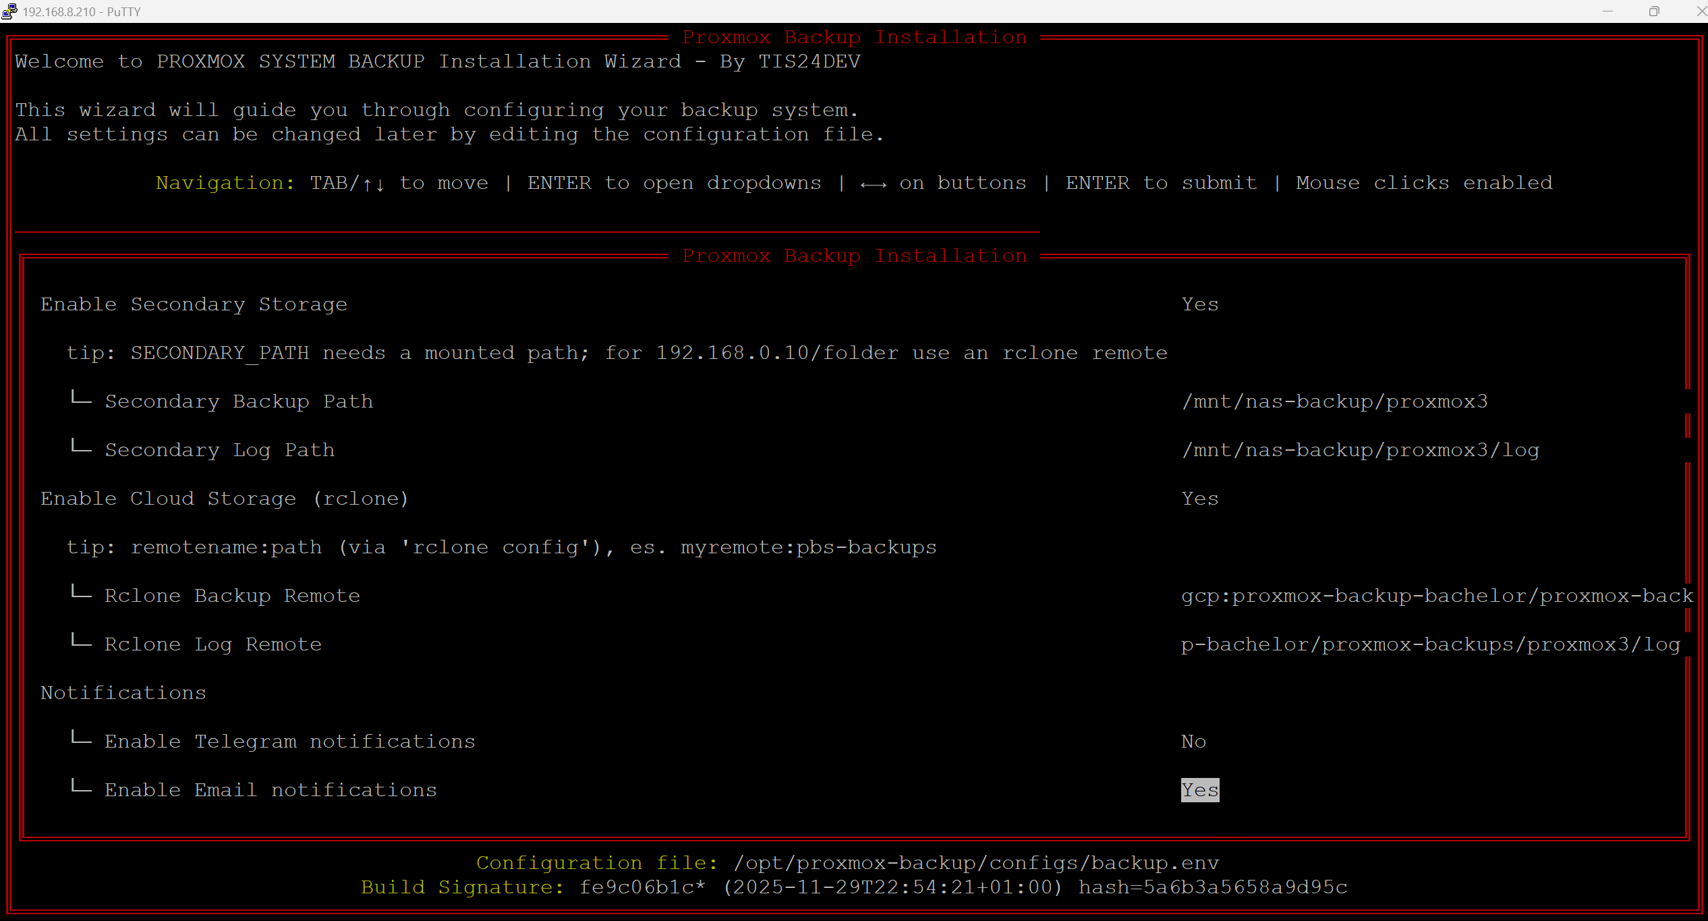Screen dimensions: 1708x921
Task: Select the Rclone Backup Remote label
Action: (233, 596)
